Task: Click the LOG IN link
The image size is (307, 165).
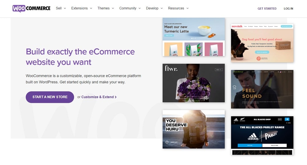Action: 288,9
